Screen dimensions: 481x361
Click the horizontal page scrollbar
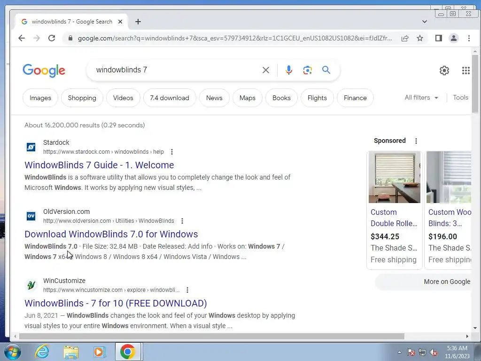(x=212, y=337)
